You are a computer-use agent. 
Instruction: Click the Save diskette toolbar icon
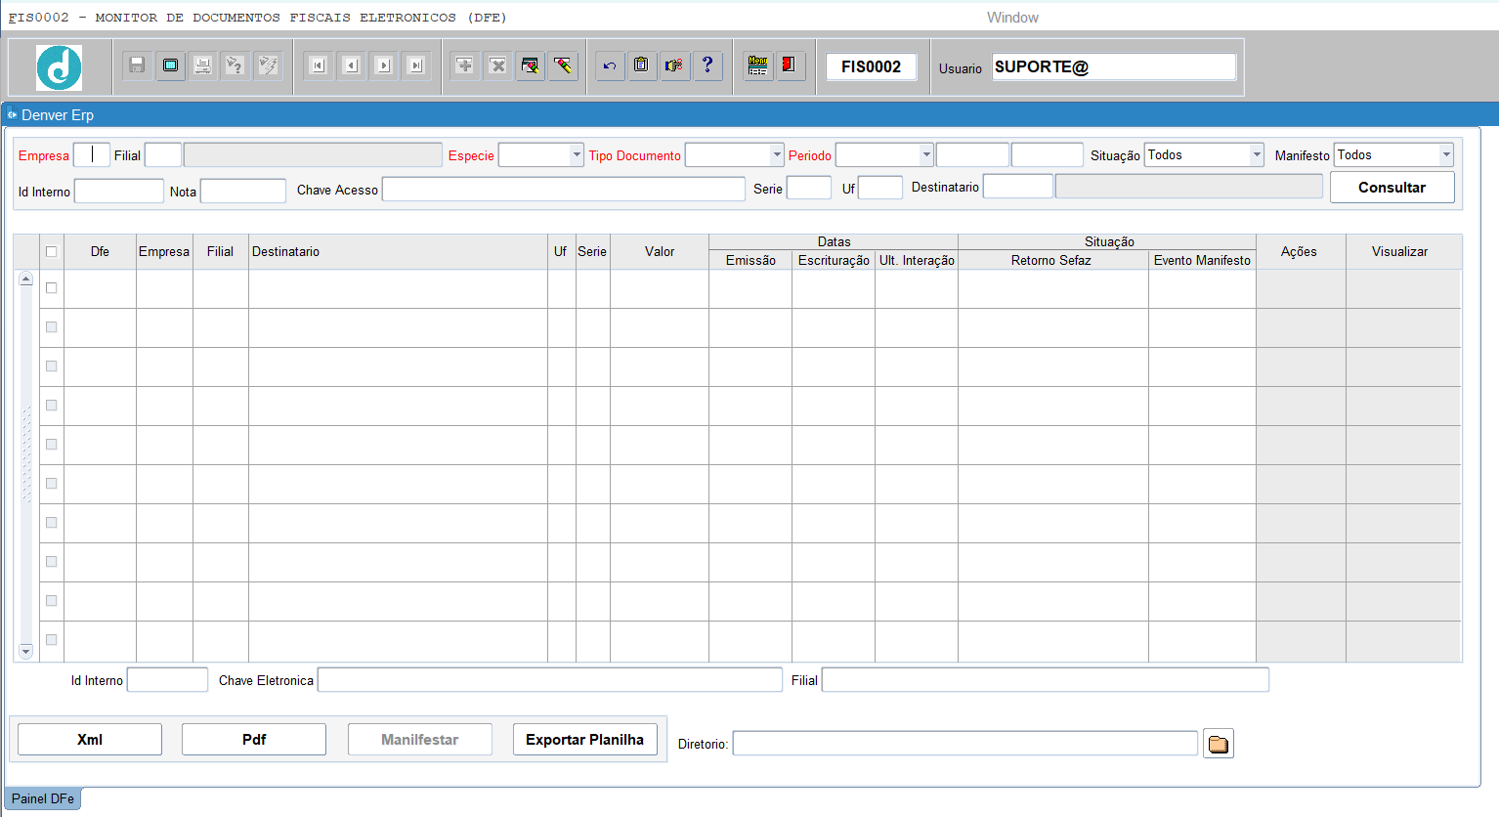point(137,65)
